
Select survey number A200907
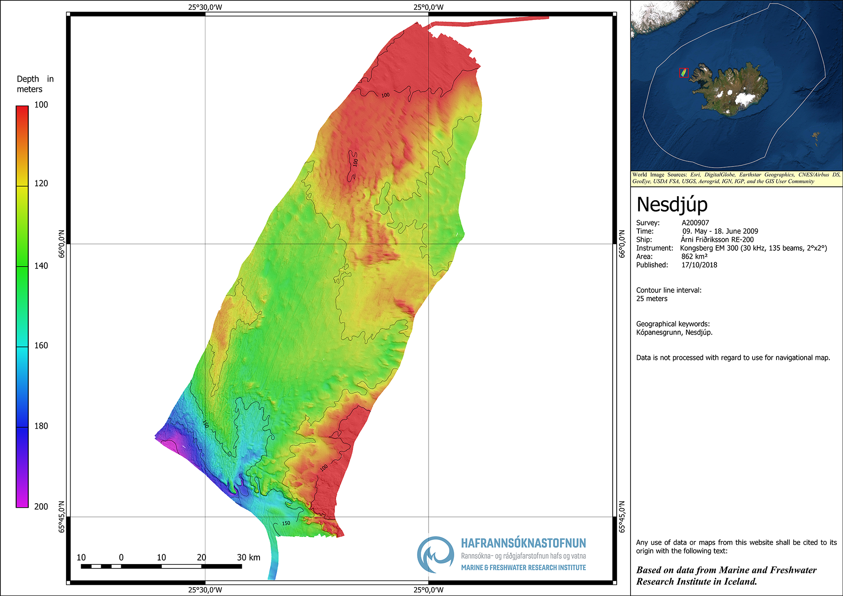(695, 223)
